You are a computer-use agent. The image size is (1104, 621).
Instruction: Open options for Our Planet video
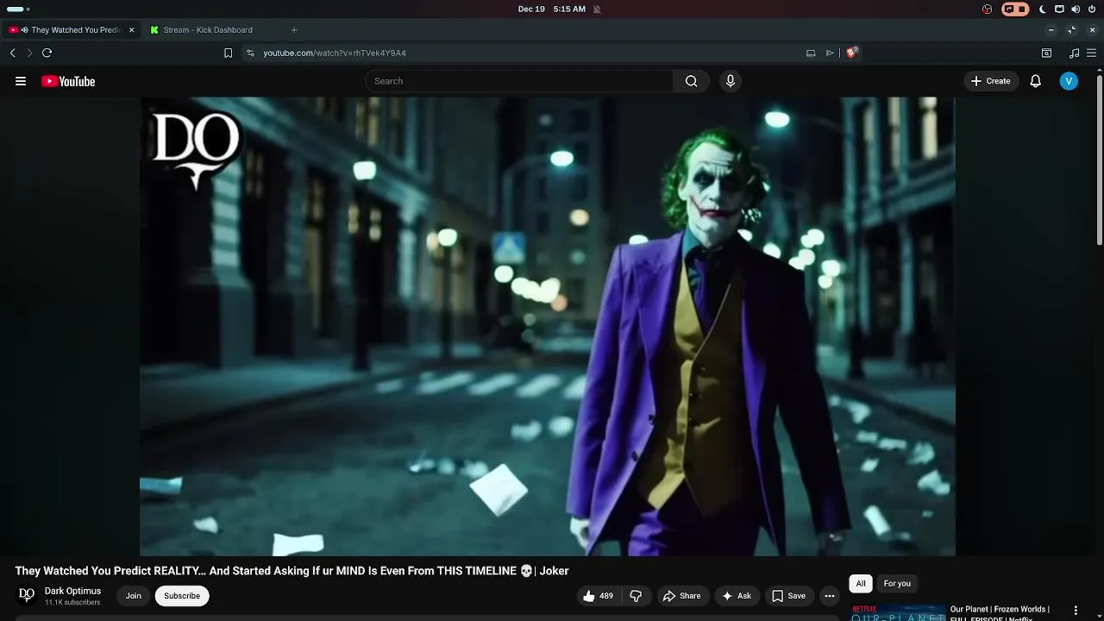pos(1076,611)
